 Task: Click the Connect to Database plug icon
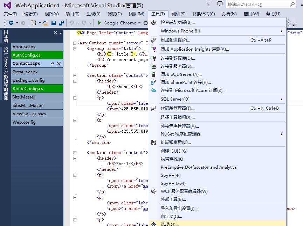click(x=153, y=58)
